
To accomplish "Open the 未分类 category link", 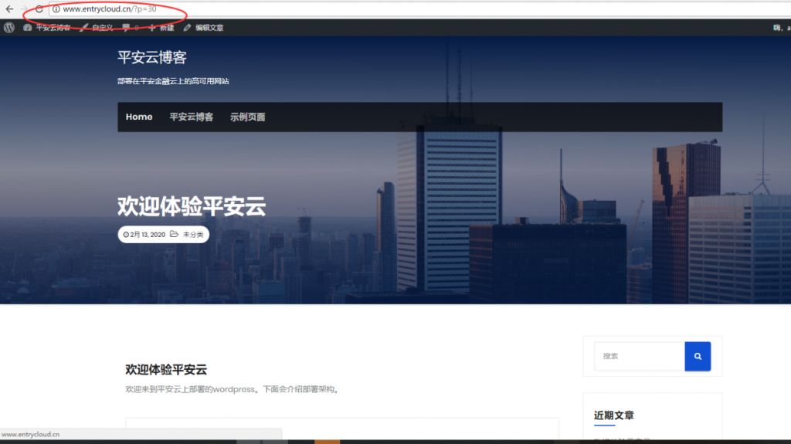I will (193, 235).
